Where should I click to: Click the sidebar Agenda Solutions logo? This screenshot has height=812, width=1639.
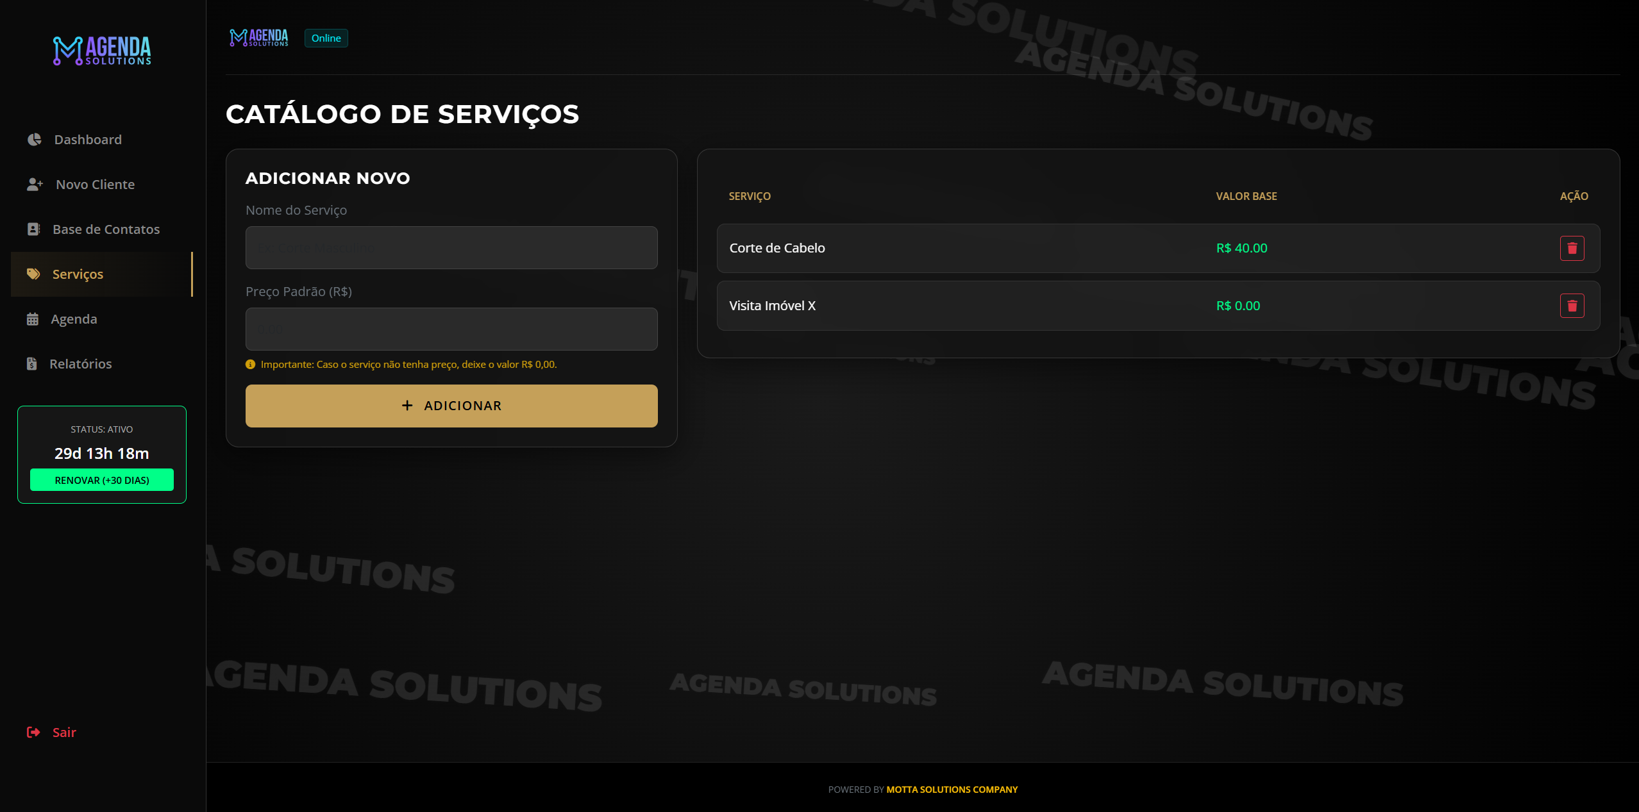(102, 51)
